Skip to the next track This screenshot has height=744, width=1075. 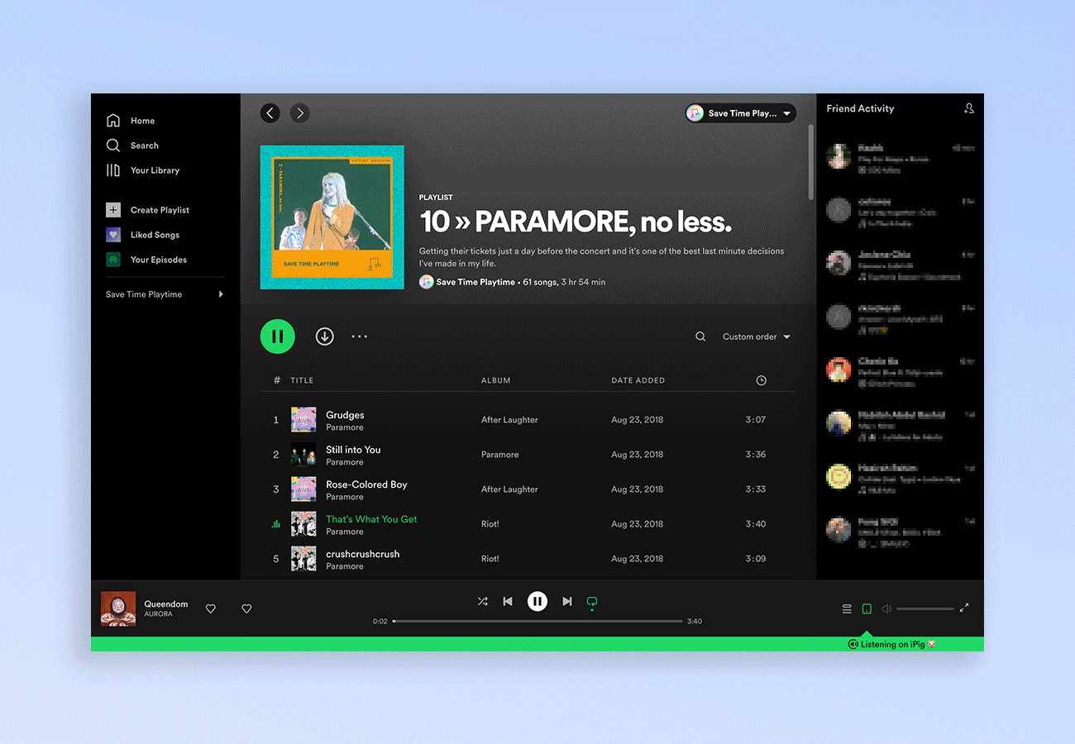pyautogui.click(x=567, y=602)
